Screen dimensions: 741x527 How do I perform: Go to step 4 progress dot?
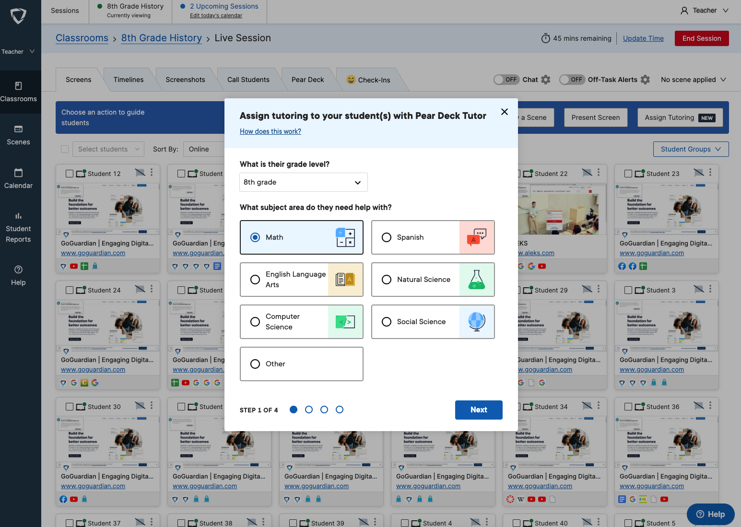pos(340,410)
